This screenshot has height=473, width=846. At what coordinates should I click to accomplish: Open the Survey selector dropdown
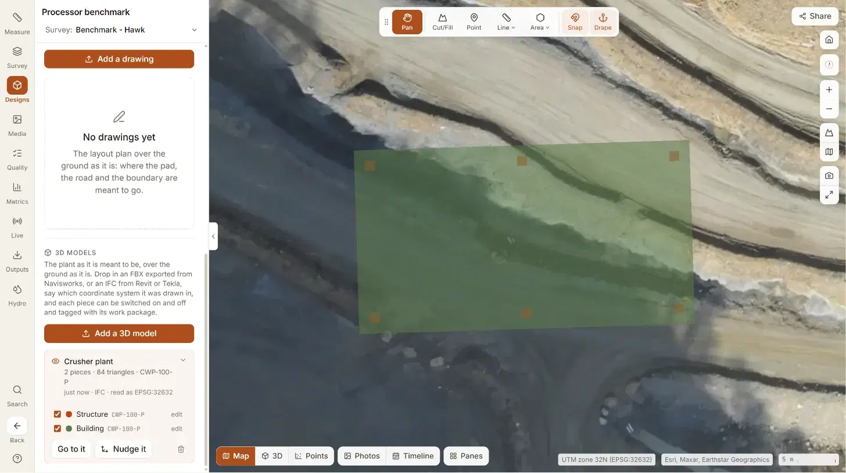point(121,30)
